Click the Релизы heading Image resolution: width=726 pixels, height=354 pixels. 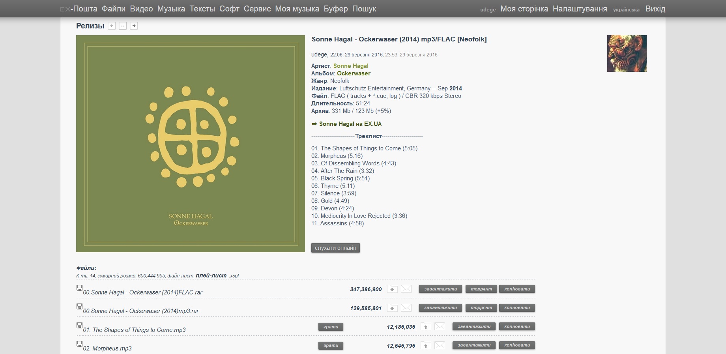[90, 26]
